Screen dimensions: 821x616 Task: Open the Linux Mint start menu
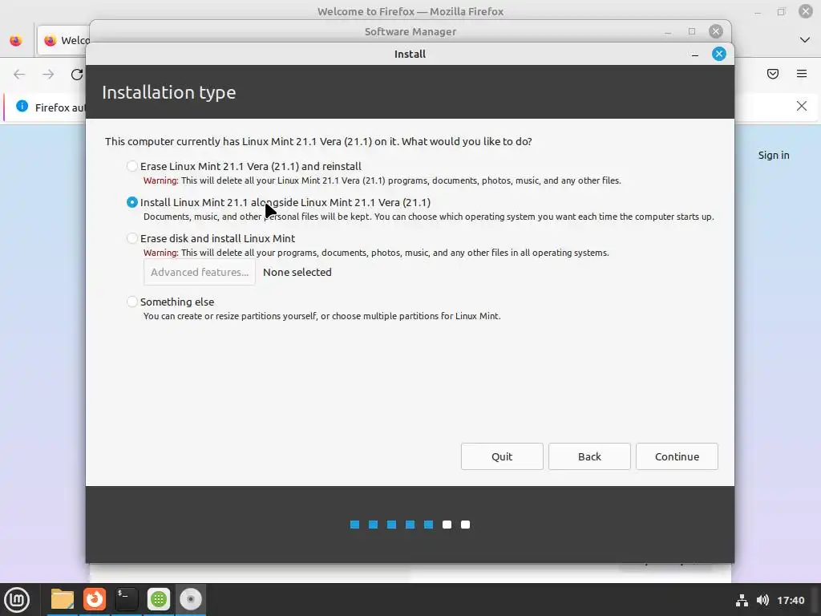pos(17,599)
